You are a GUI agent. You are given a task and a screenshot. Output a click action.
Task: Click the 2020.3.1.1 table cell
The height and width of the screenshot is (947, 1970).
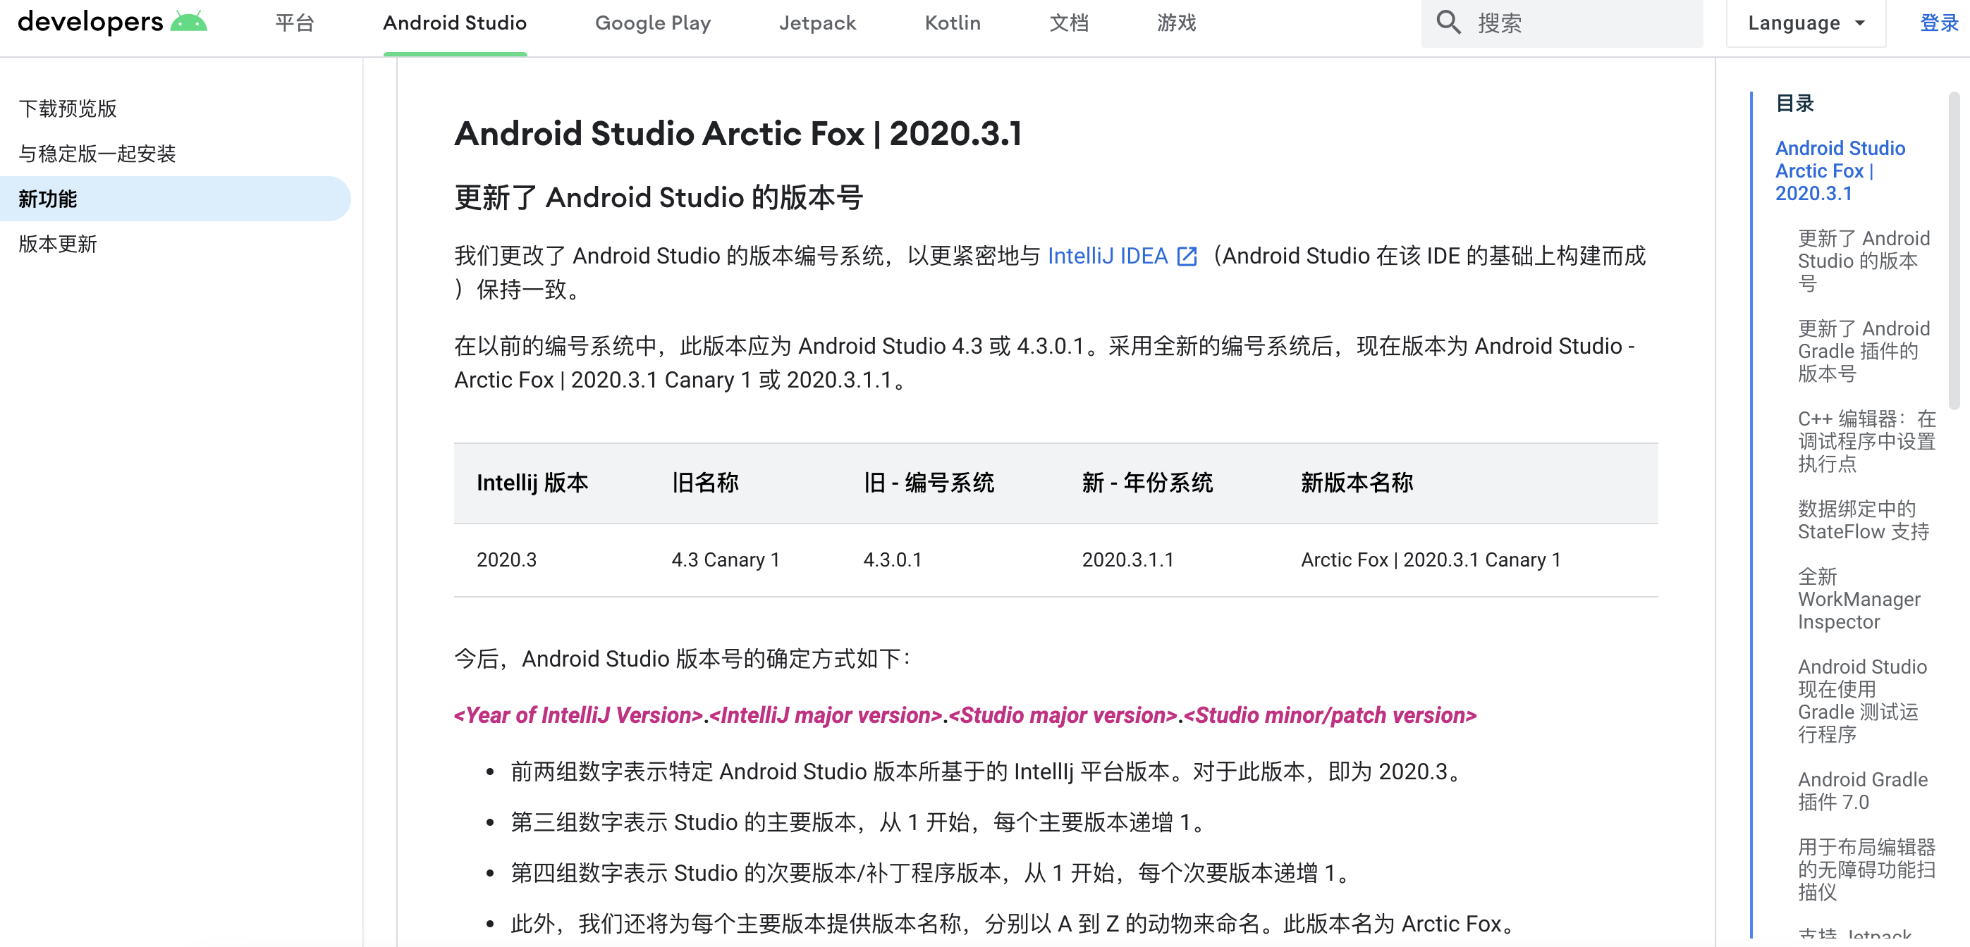1127,560
